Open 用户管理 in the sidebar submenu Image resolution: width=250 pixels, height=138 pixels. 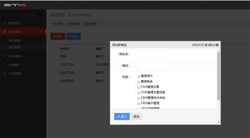pyautogui.click(x=14, y=41)
